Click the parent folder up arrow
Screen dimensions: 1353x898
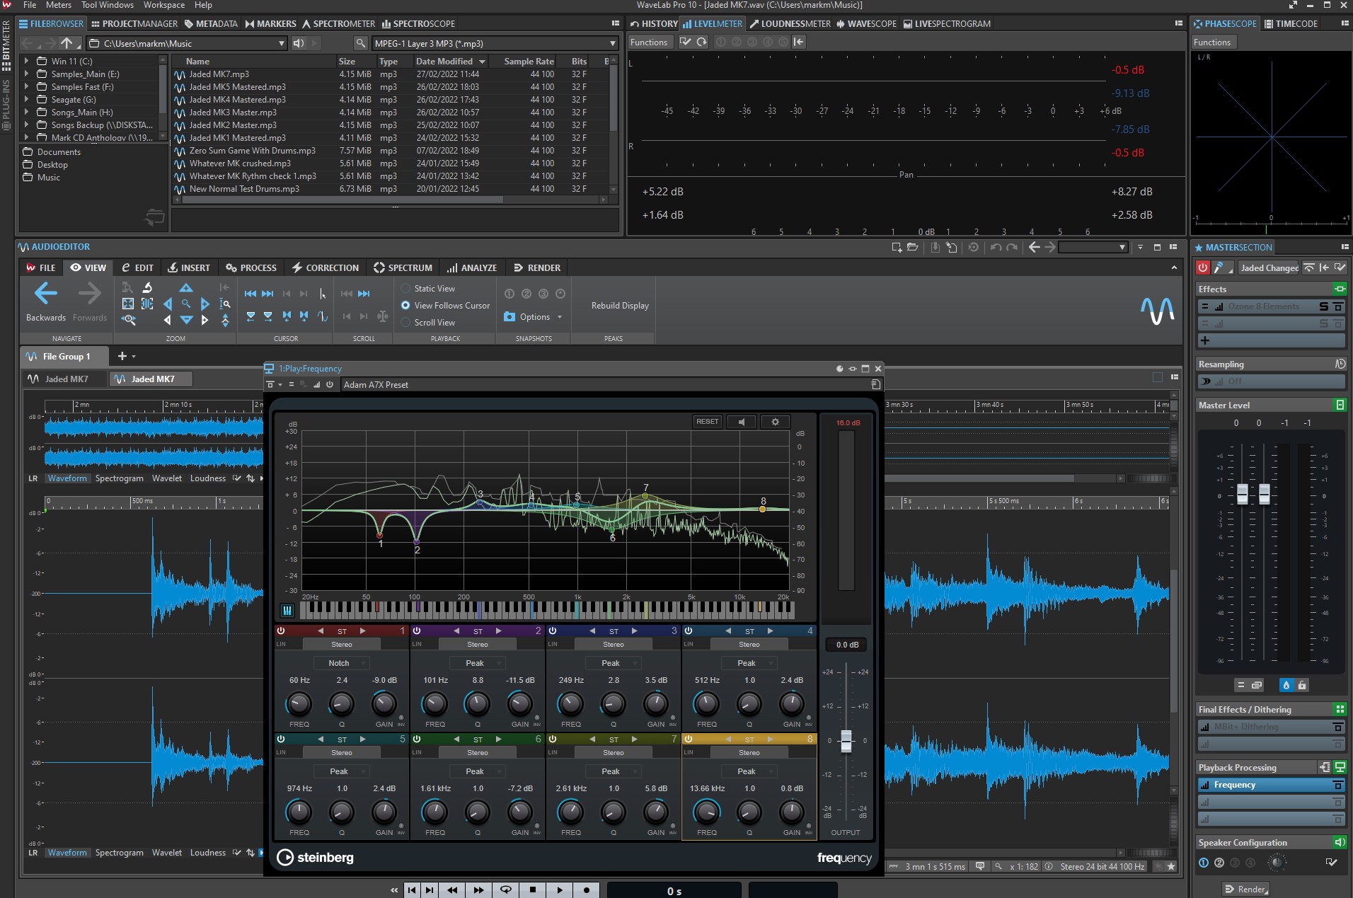[67, 43]
